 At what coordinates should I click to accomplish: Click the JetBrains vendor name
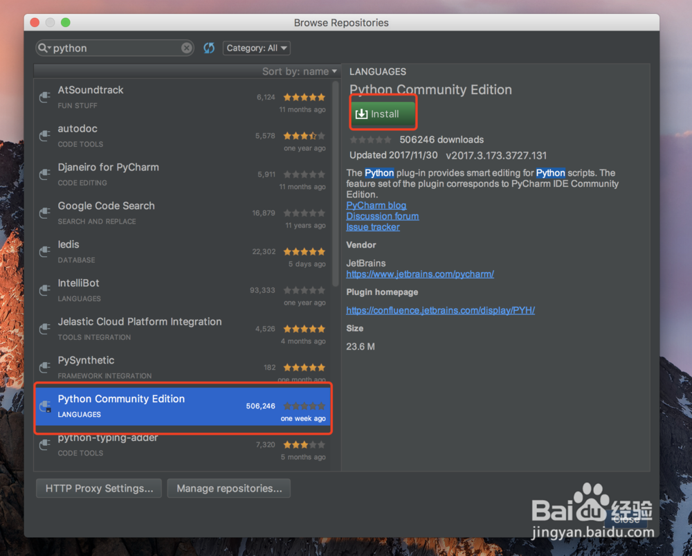point(365,263)
